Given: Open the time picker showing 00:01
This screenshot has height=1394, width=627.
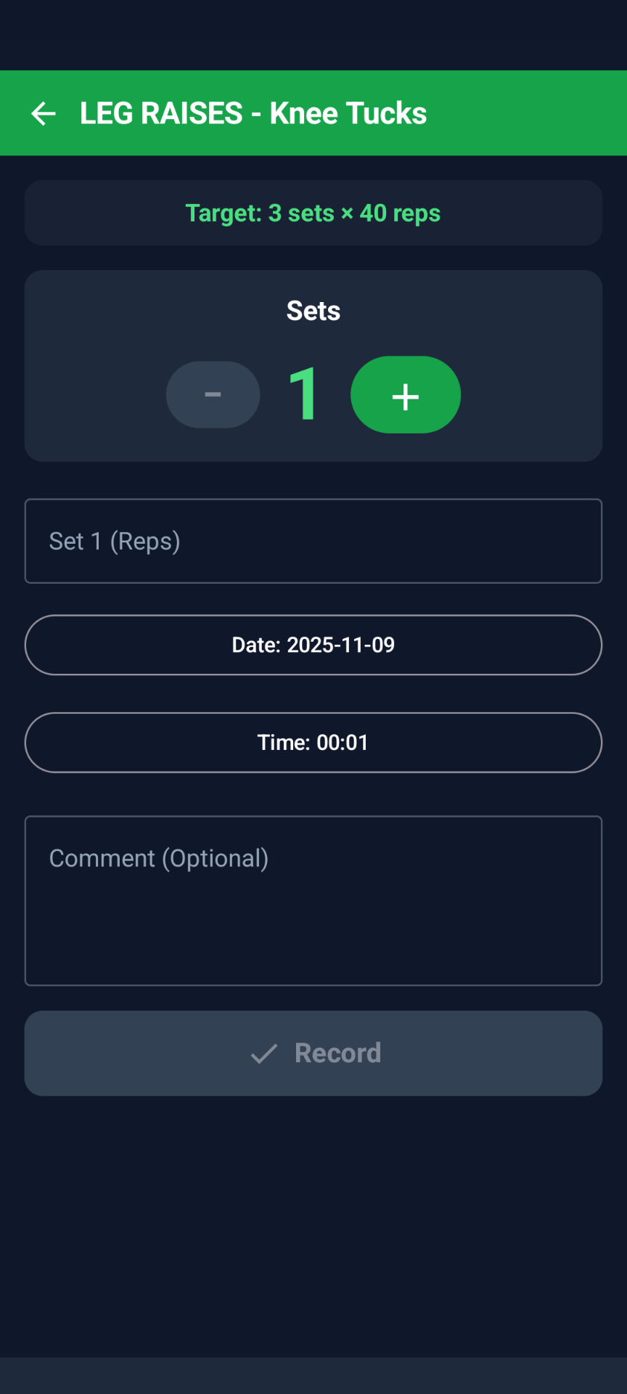Looking at the screenshot, I should point(313,743).
